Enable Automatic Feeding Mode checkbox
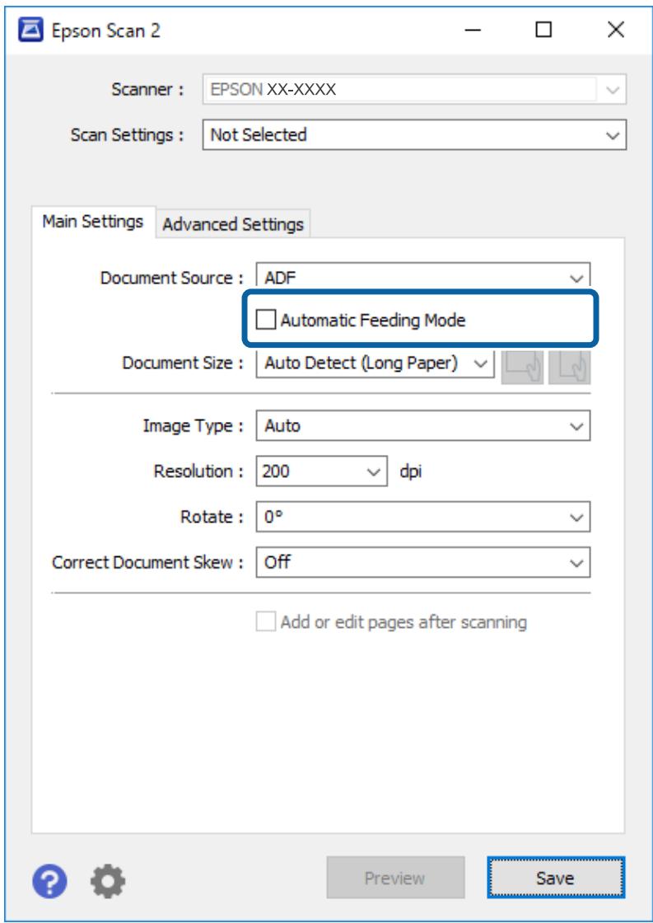 (266, 321)
